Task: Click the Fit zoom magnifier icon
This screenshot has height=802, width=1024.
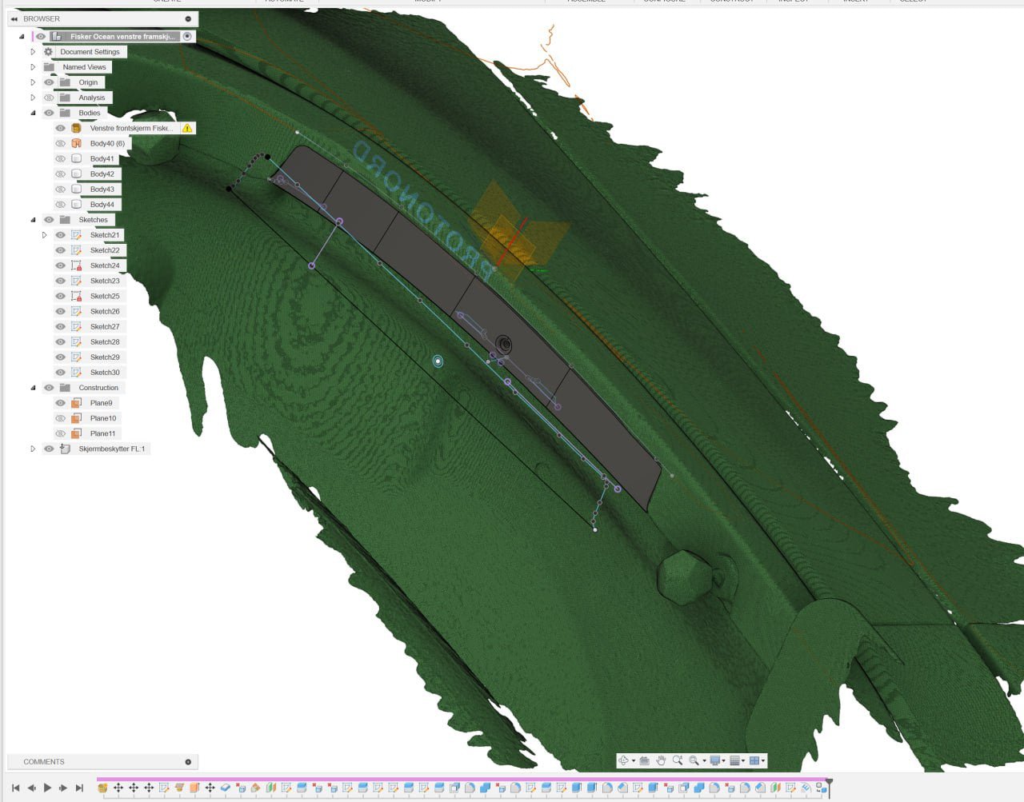Action: click(x=694, y=760)
